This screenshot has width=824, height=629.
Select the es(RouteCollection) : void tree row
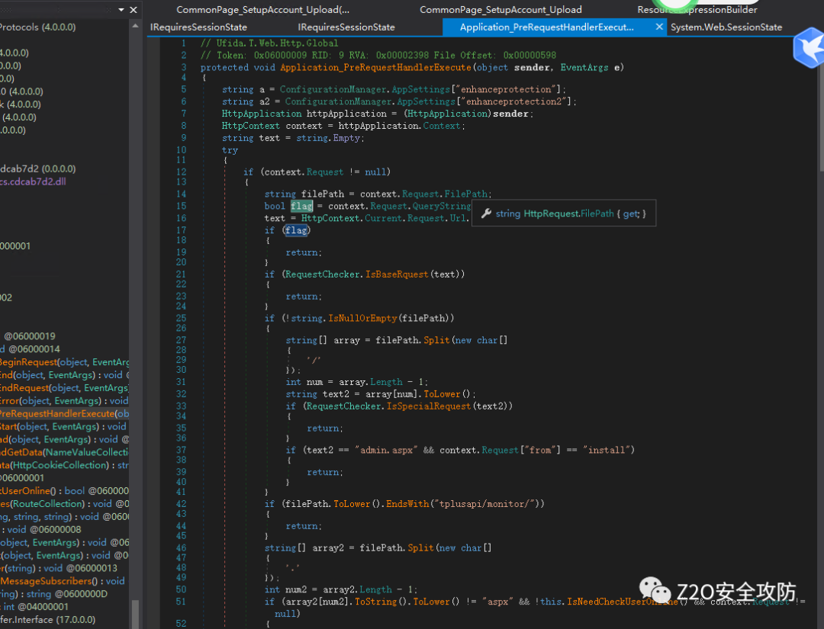pyautogui.click(x=64, y=503)
